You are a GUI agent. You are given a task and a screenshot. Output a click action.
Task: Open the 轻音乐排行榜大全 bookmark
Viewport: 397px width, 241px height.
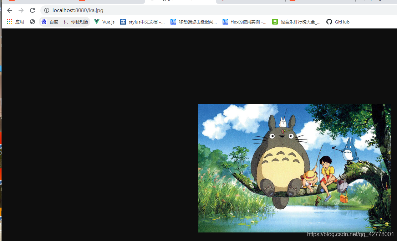(x=296, y=22)
